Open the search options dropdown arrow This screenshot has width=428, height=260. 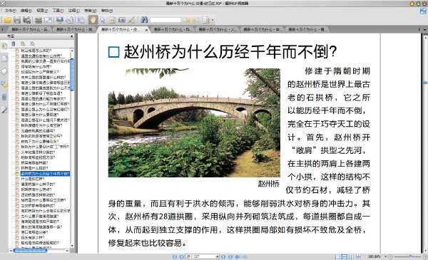[213, 20]
